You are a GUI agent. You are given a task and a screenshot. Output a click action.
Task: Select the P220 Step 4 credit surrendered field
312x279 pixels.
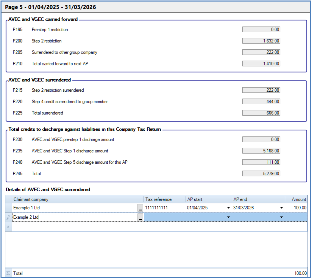coord(261,102)
